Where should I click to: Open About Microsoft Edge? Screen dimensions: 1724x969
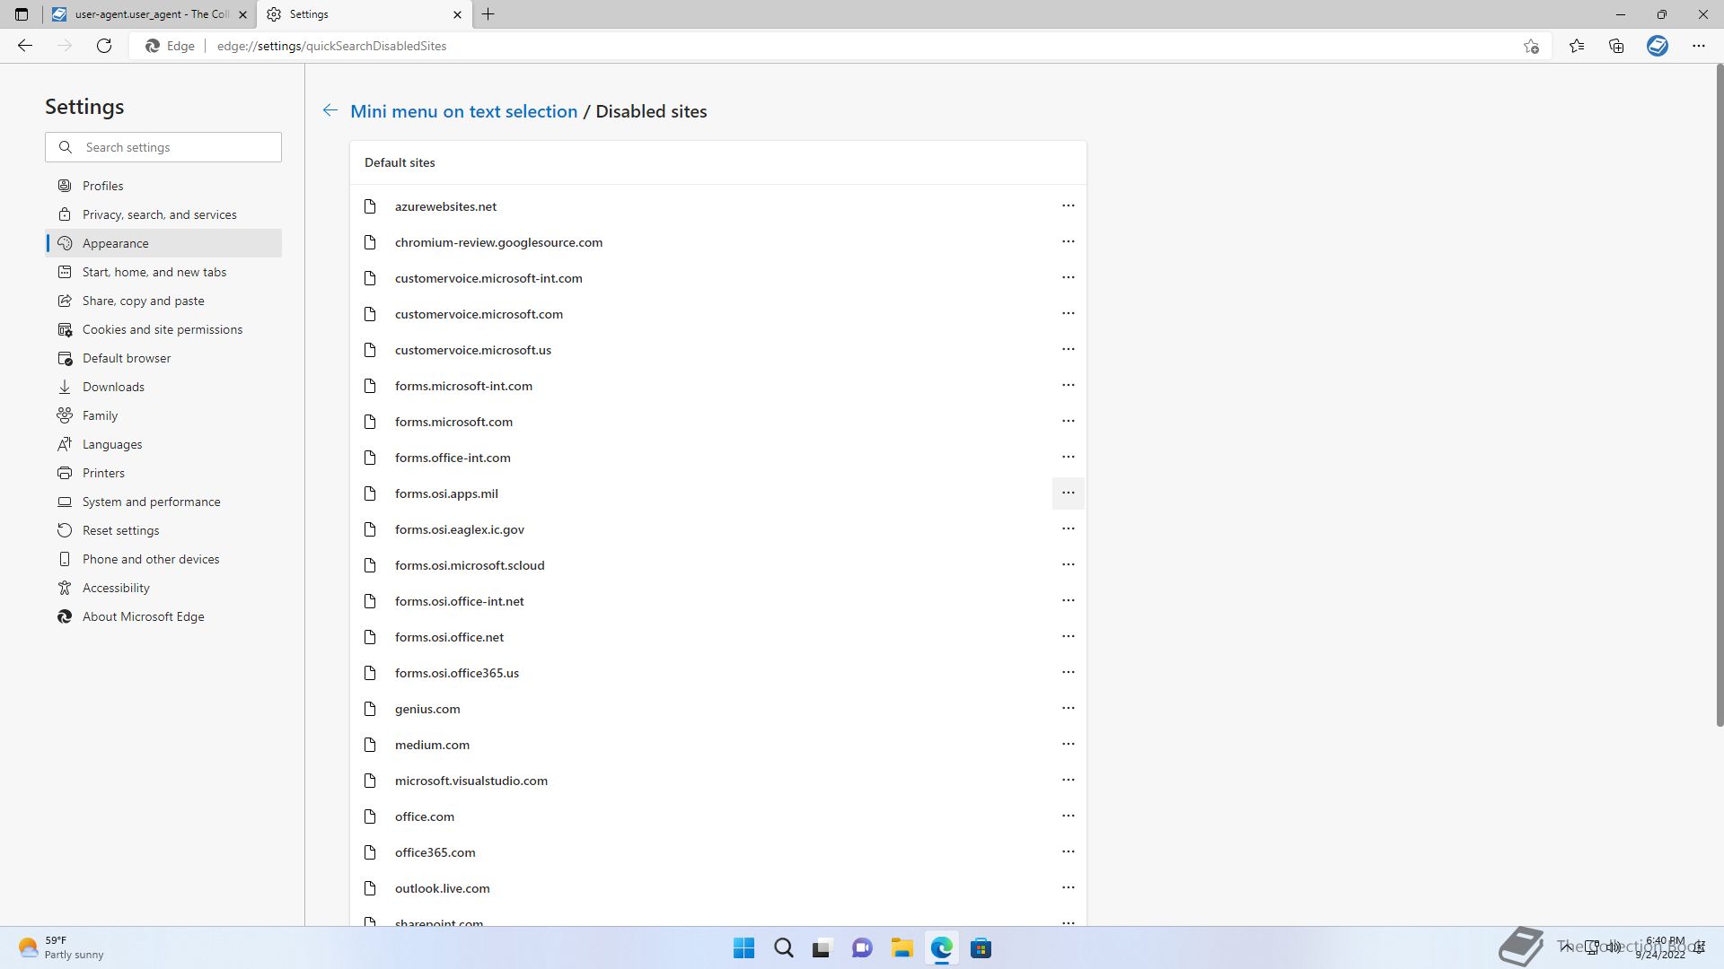(163, 616)
